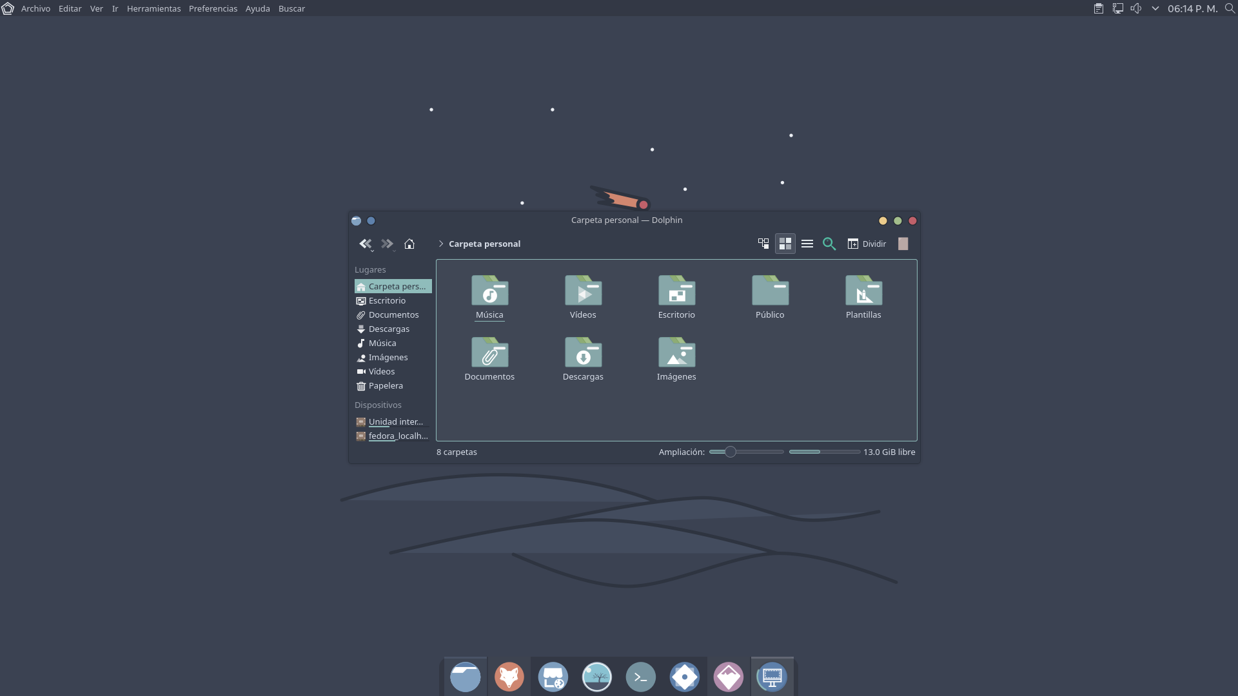Screen dimensions: 1238x696
Task: Open the Back history dropdown arrow
Action: click(372, 251)
